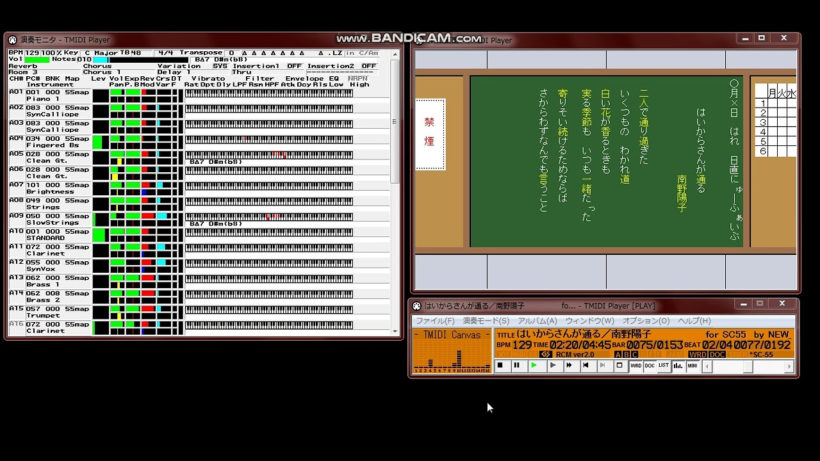Click the song title はいからさんが通る／南野陽子
820x461 pixels.
[583, 334]
